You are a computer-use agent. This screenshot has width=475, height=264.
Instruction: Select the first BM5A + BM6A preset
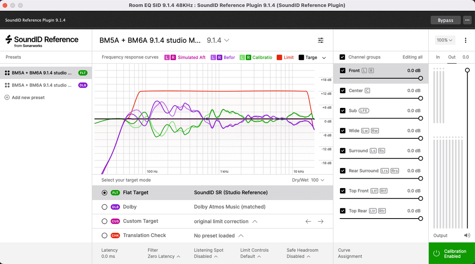click(46, 73)
